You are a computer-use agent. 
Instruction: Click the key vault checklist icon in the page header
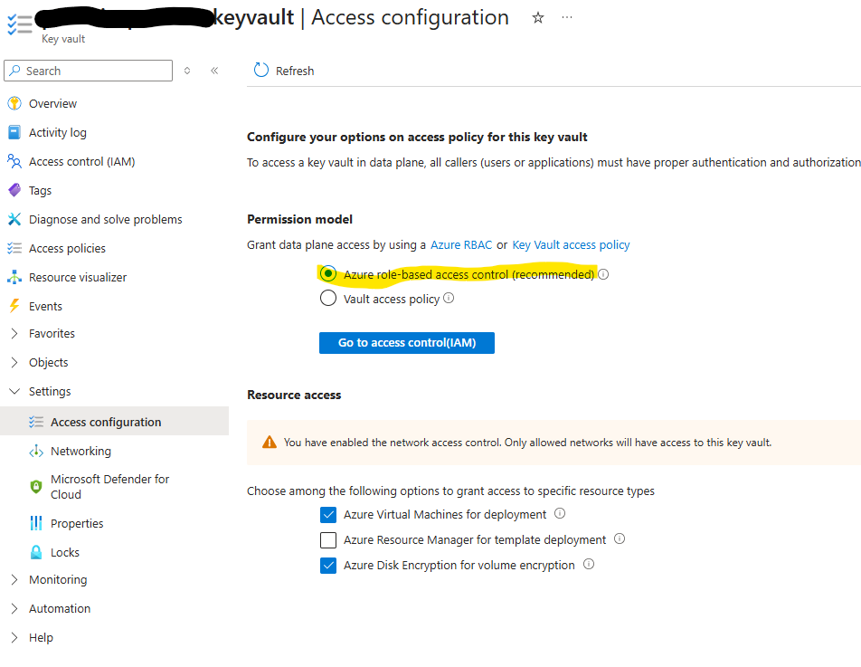19,24
